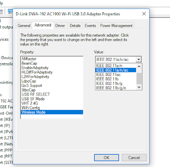Dismiss the dialog with Cancel
This screenshot has height=167, width=170.
134,158
